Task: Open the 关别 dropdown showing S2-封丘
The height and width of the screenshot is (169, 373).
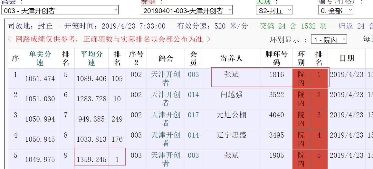Action: (274, 10)
